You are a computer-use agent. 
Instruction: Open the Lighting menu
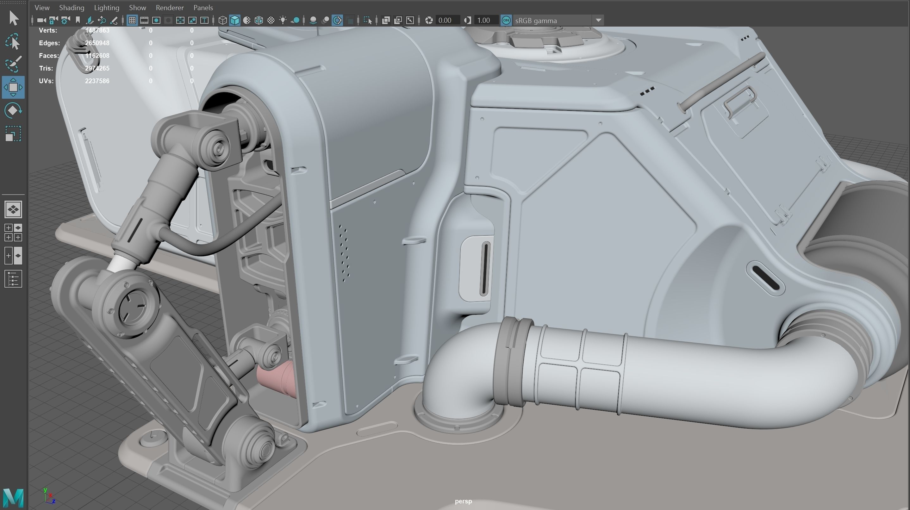coord(107,7)
